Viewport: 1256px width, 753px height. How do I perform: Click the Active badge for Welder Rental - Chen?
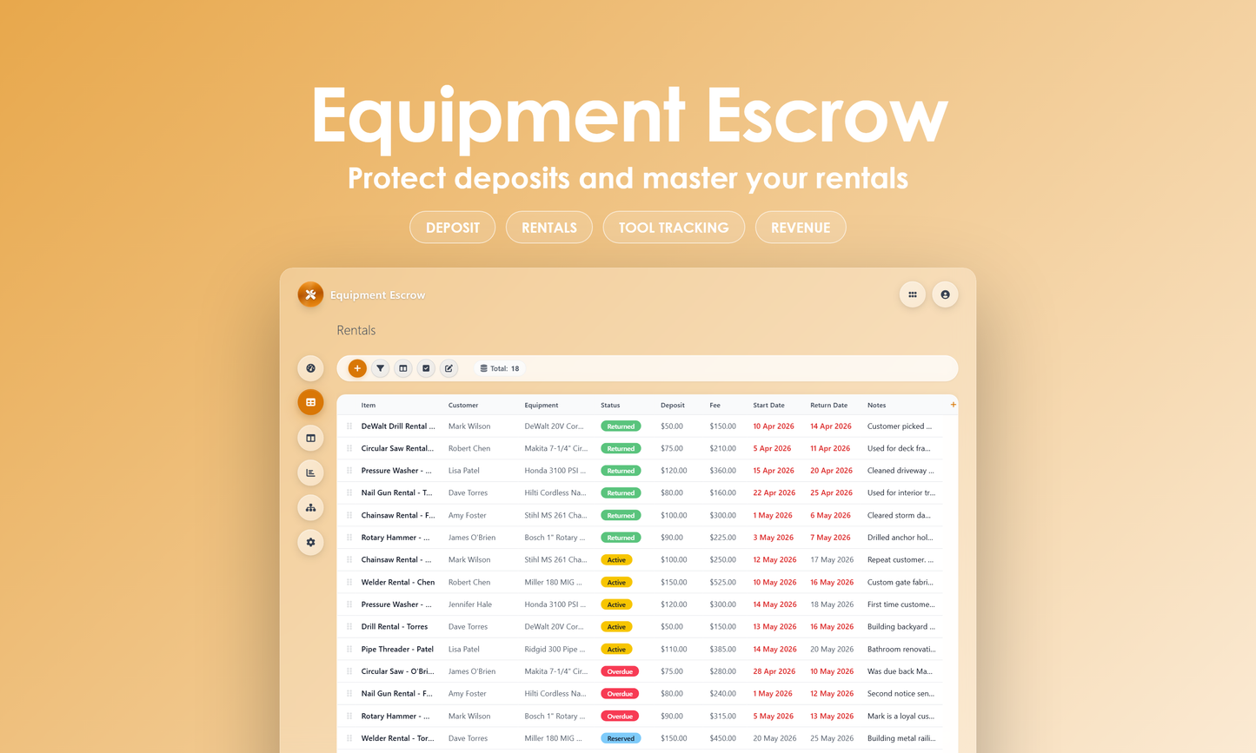click(616, 582)
